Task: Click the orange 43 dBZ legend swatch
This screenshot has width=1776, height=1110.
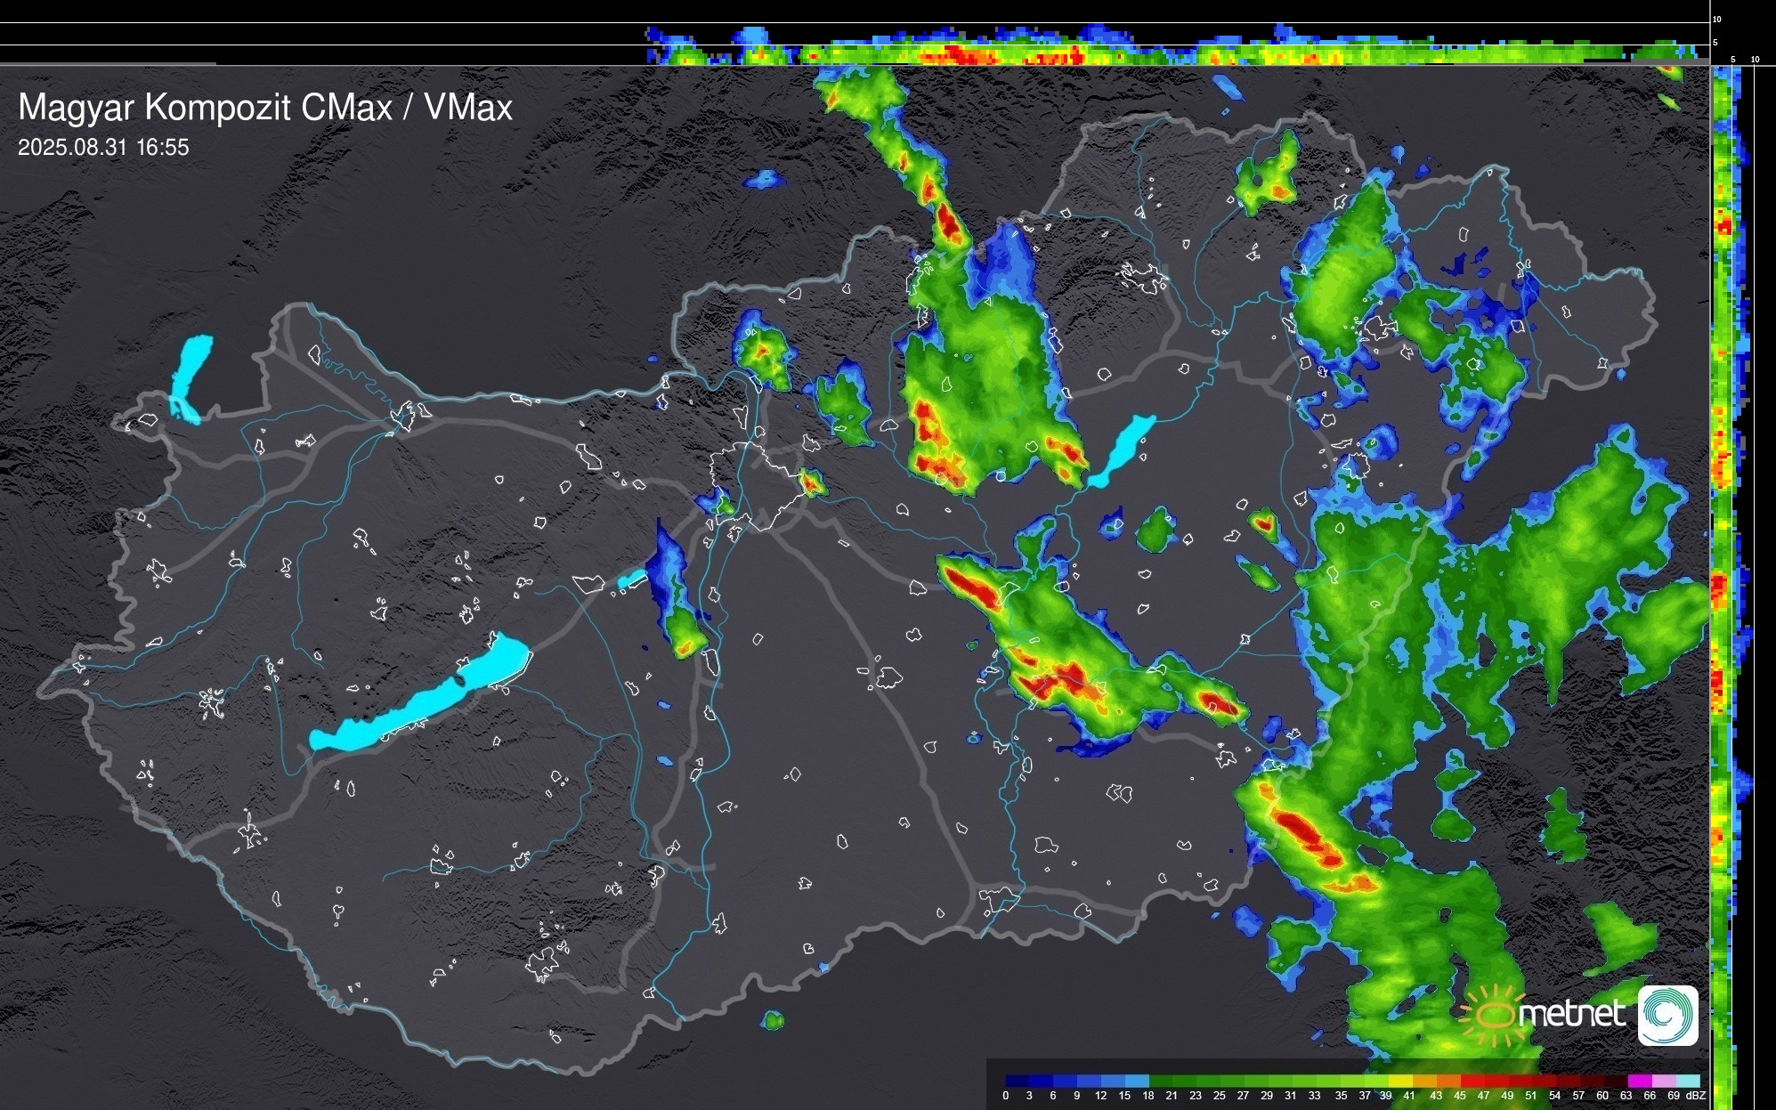Action: click(1448, 1081)
